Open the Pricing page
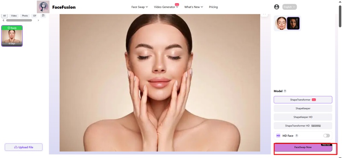Viewport: 342px width, 158px height. point(213,7)
